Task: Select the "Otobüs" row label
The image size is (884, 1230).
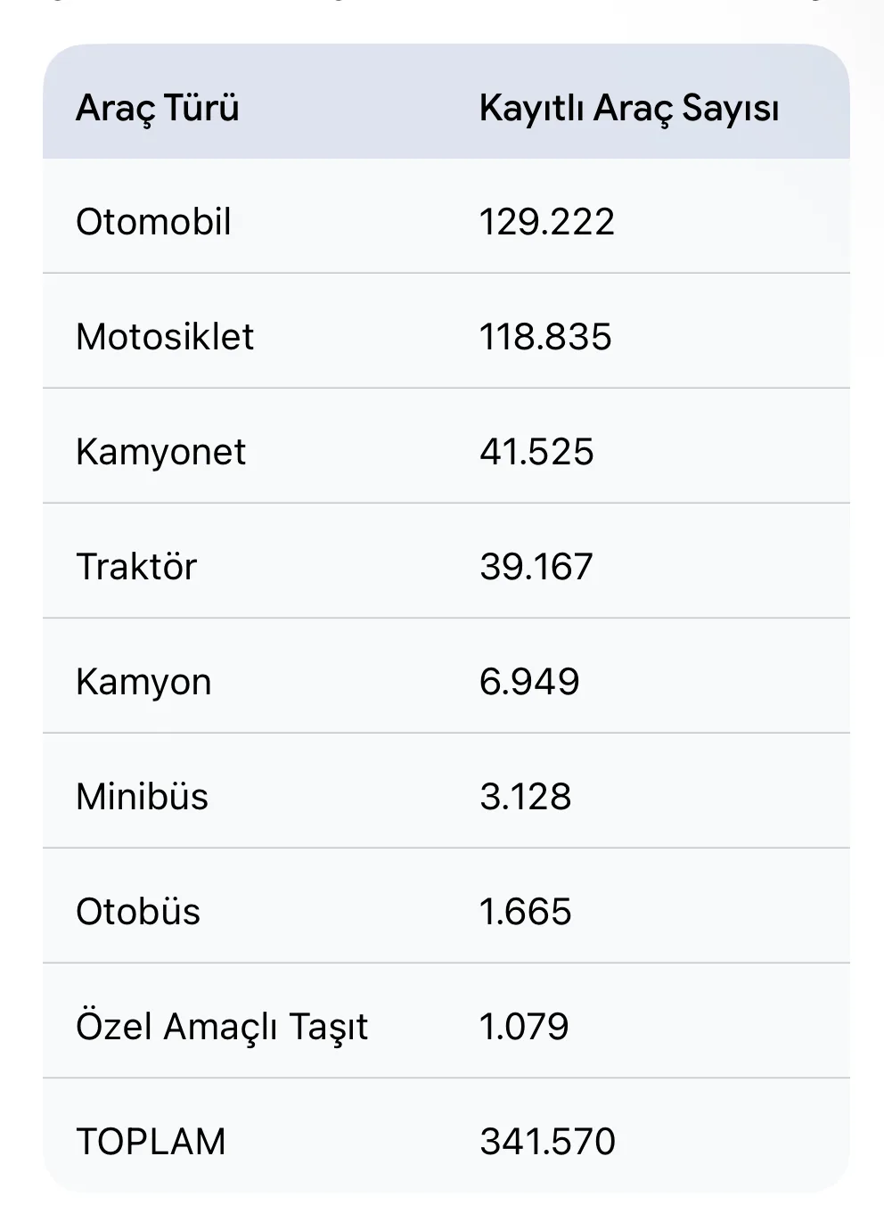Action: coord(138,912)
